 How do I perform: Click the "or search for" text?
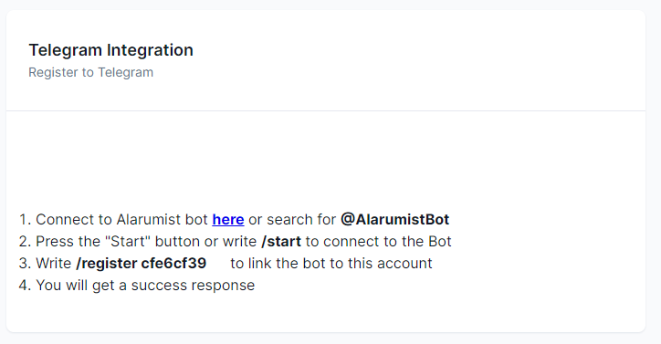click(x=292, y=220)
